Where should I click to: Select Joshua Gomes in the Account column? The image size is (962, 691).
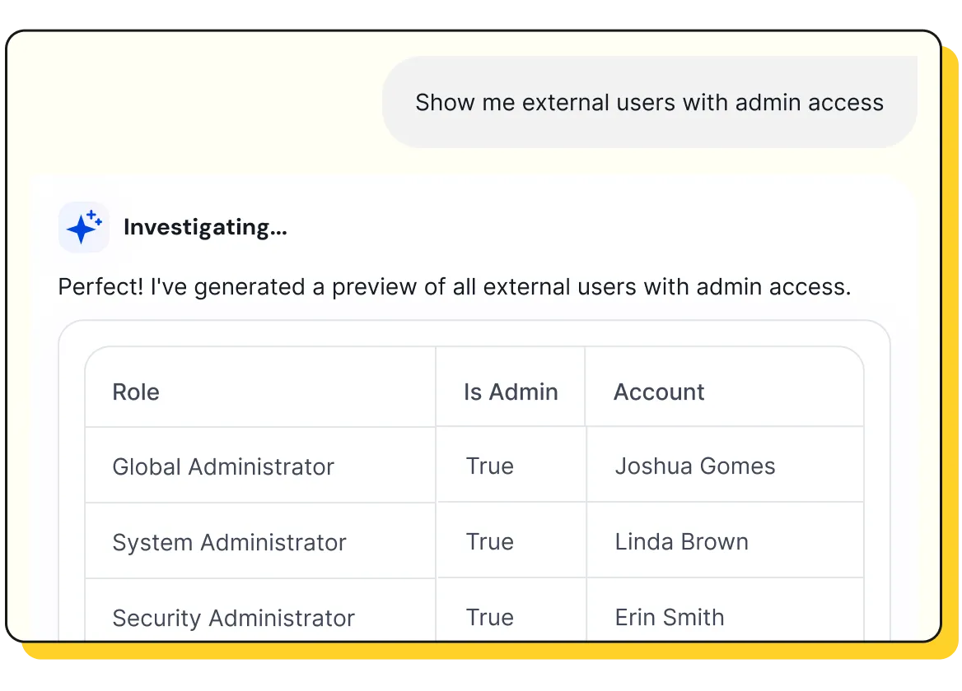(x=695, y=466)
